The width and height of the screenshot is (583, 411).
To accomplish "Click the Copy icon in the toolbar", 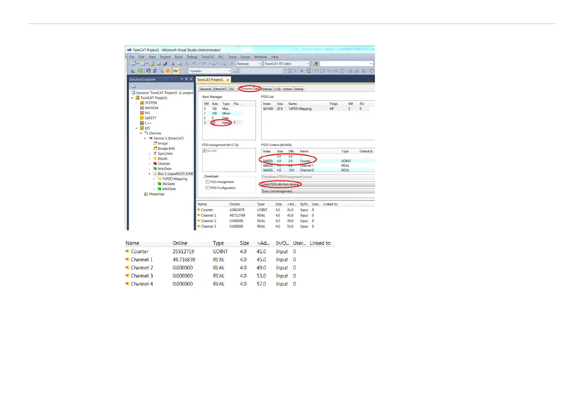I will pos(180,64).
